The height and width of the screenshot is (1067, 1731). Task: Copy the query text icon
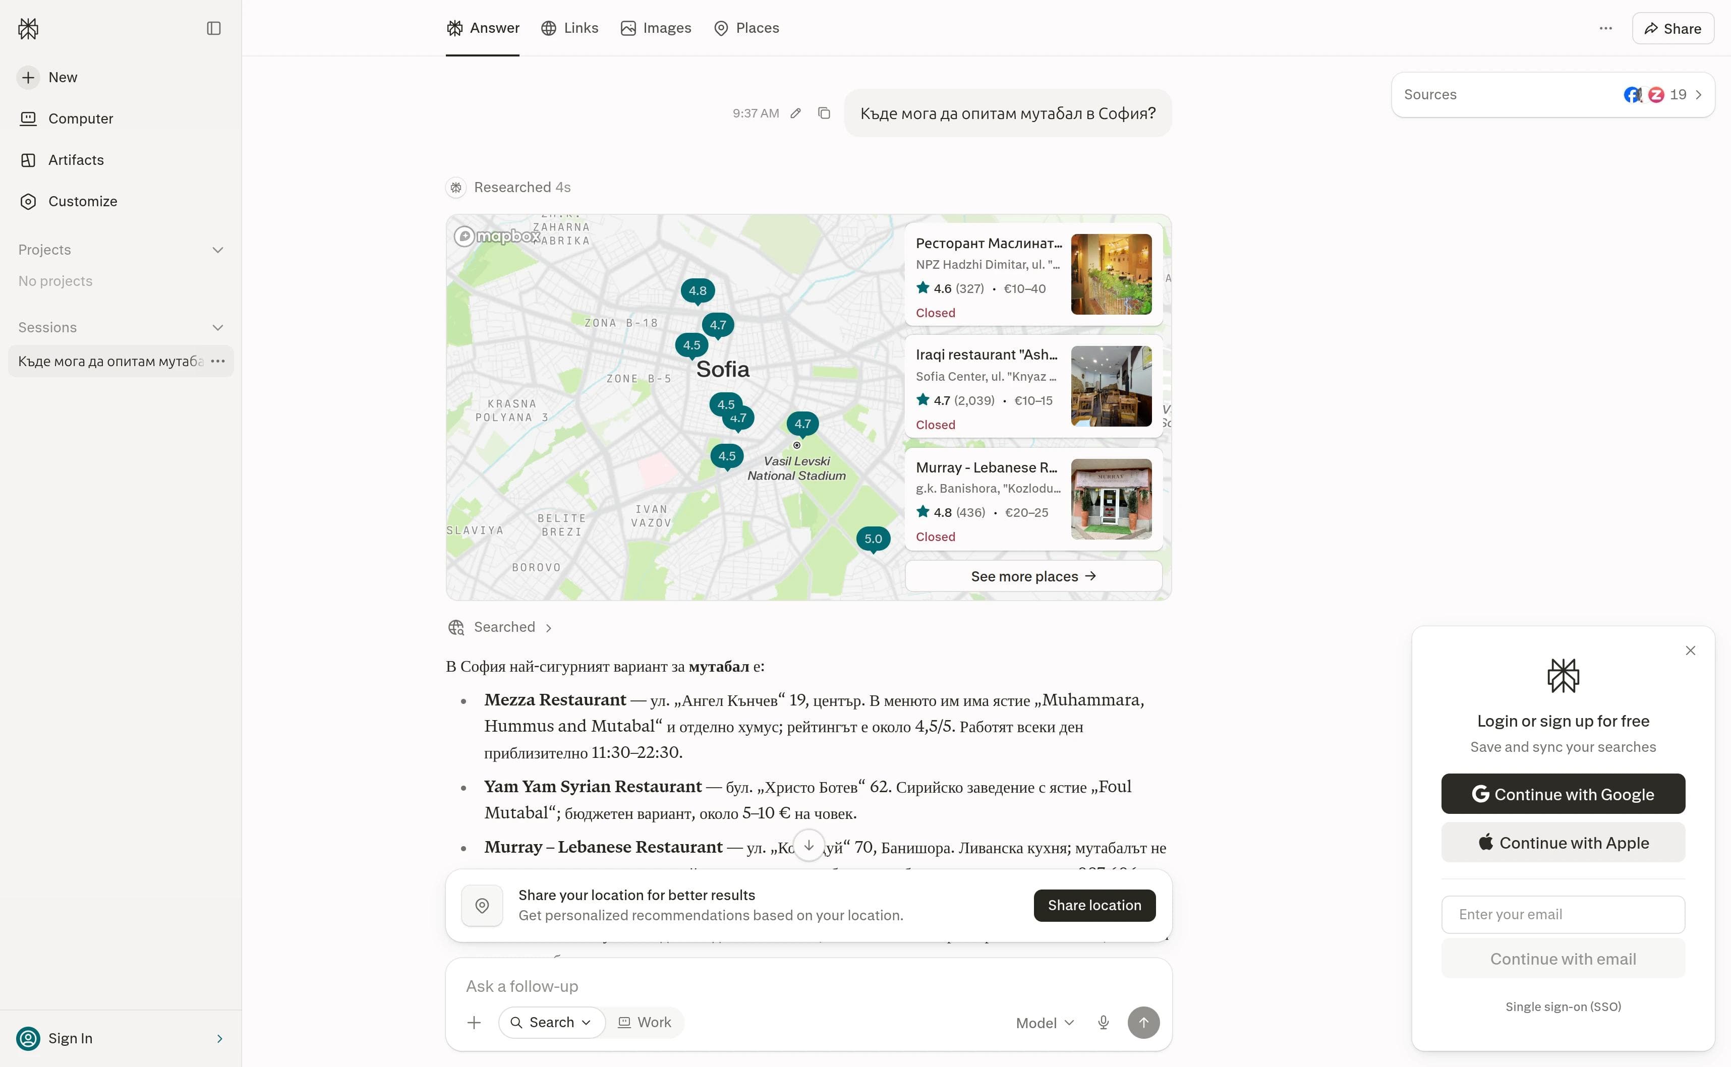point(824,113)
